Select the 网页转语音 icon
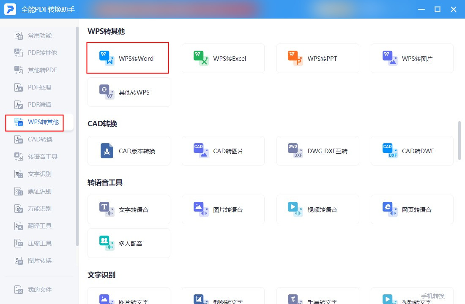Viewport: 465px width, 304px height. (x=390, y=209)
